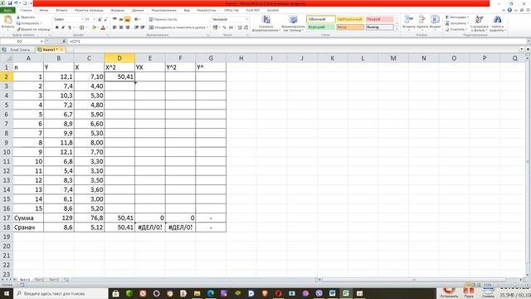Open the Office Tab ribbon tab
The image size is (531, 299).
pos(231,10)
